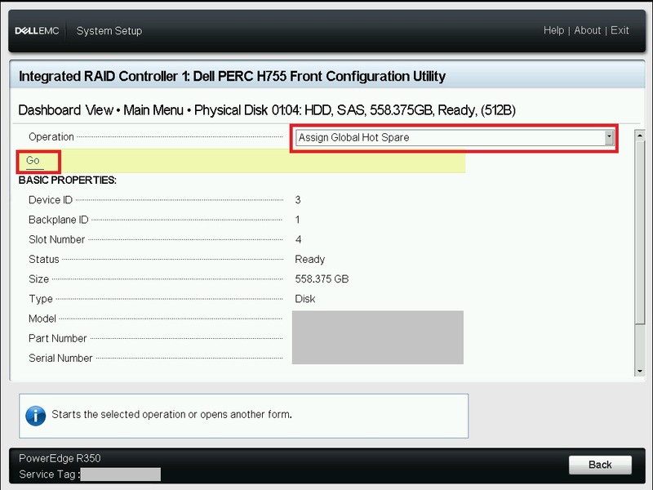The height and width of the screenshot is (490, 653).
Task: Click the Status value Ready
Action: point(310,259)
